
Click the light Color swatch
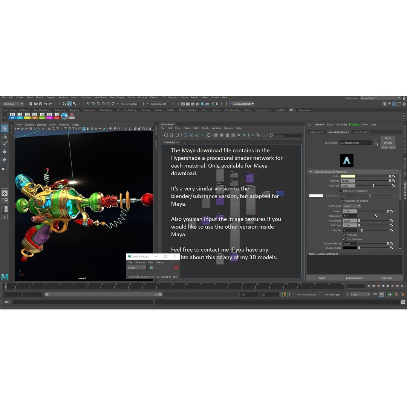[x=347, y=176]
